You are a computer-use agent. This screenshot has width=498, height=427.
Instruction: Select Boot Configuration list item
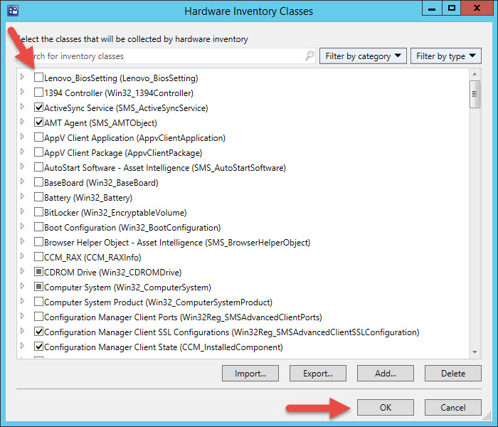pos(132,228)
